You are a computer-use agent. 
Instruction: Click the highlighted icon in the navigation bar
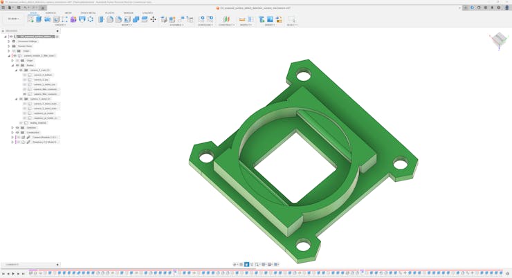[x=247, y=264]
